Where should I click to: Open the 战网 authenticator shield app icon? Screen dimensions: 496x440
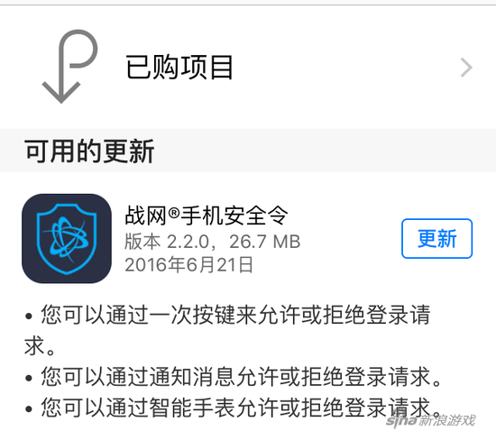pyautogui.click(x=67, y=239)
